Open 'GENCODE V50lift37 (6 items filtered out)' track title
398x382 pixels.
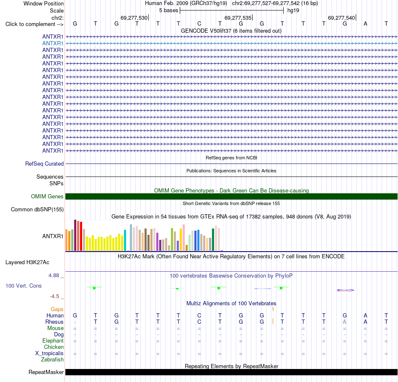231,31
